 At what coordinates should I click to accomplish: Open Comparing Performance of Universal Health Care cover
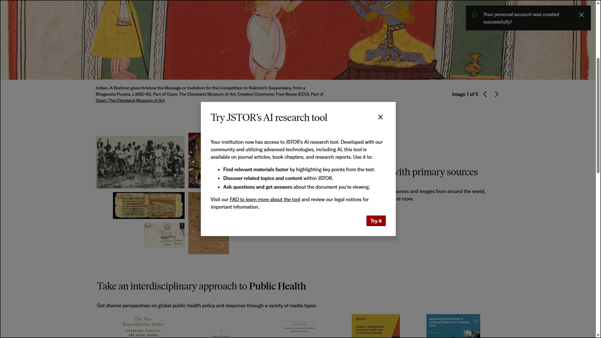(x=453, y=326)
